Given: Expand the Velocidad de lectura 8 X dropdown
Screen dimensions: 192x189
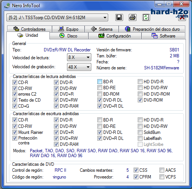Looking at the screenshot, I should pos(79,57).
